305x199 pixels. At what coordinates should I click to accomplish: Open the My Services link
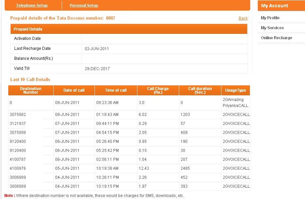point(272,28)
